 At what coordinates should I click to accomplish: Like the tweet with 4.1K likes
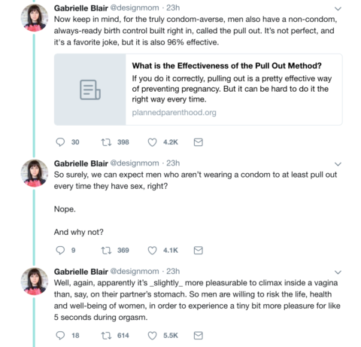pos(152,251)
